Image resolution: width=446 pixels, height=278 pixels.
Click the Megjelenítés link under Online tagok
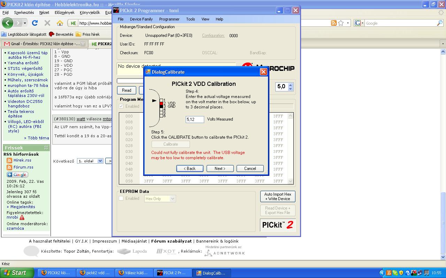pos(21,207)
